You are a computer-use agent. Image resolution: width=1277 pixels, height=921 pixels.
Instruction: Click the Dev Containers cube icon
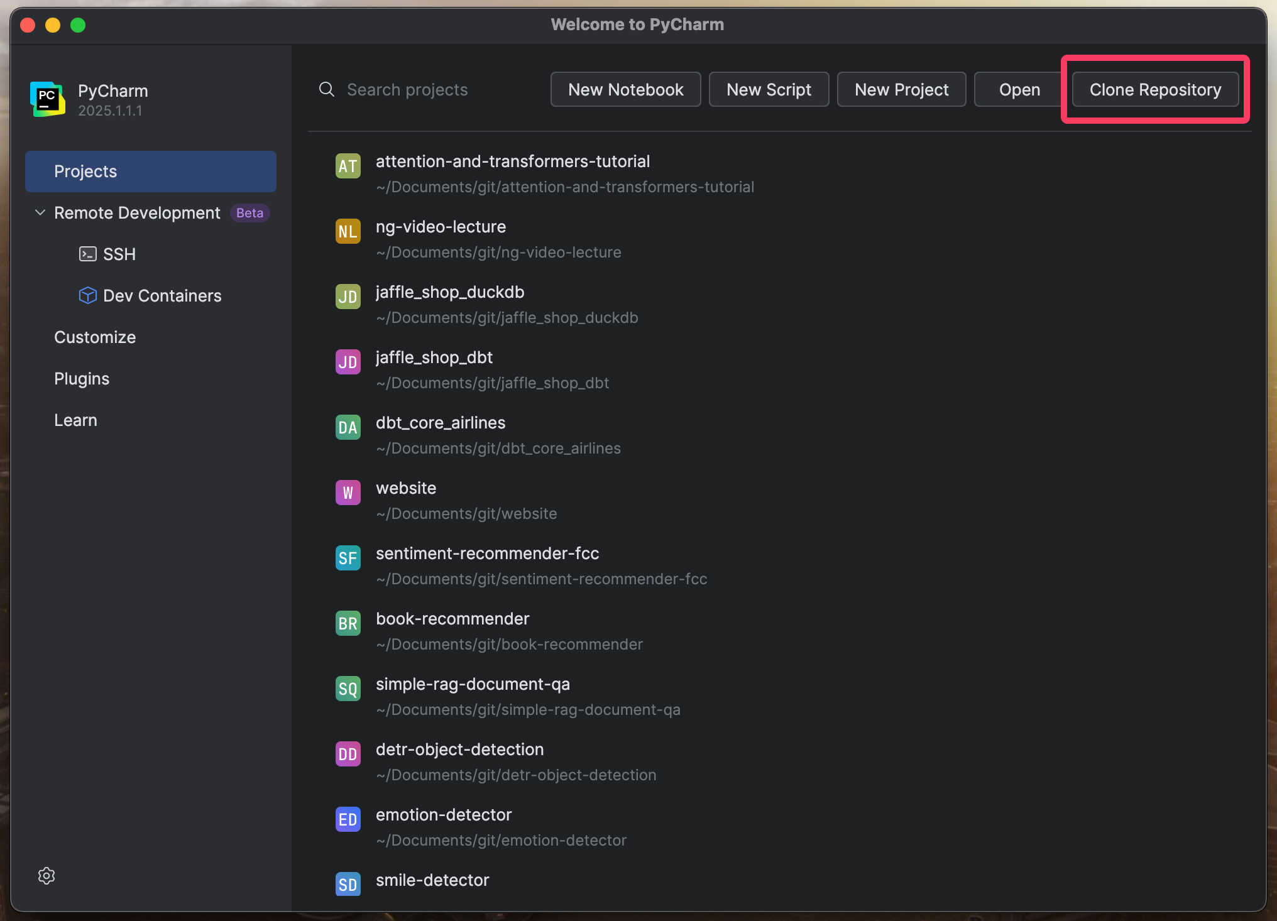pos(87,295)
